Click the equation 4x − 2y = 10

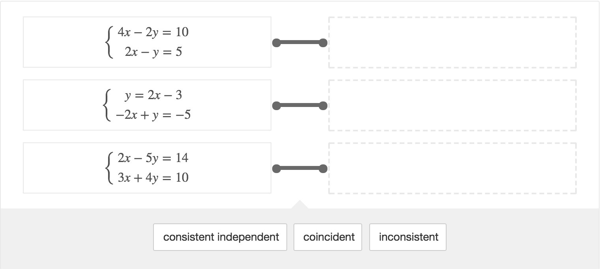point(153,32)
